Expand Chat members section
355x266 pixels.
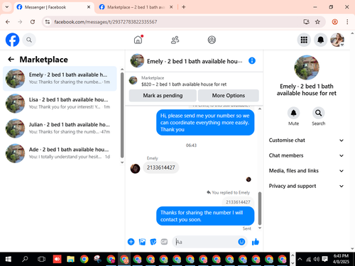click(306, 155)
